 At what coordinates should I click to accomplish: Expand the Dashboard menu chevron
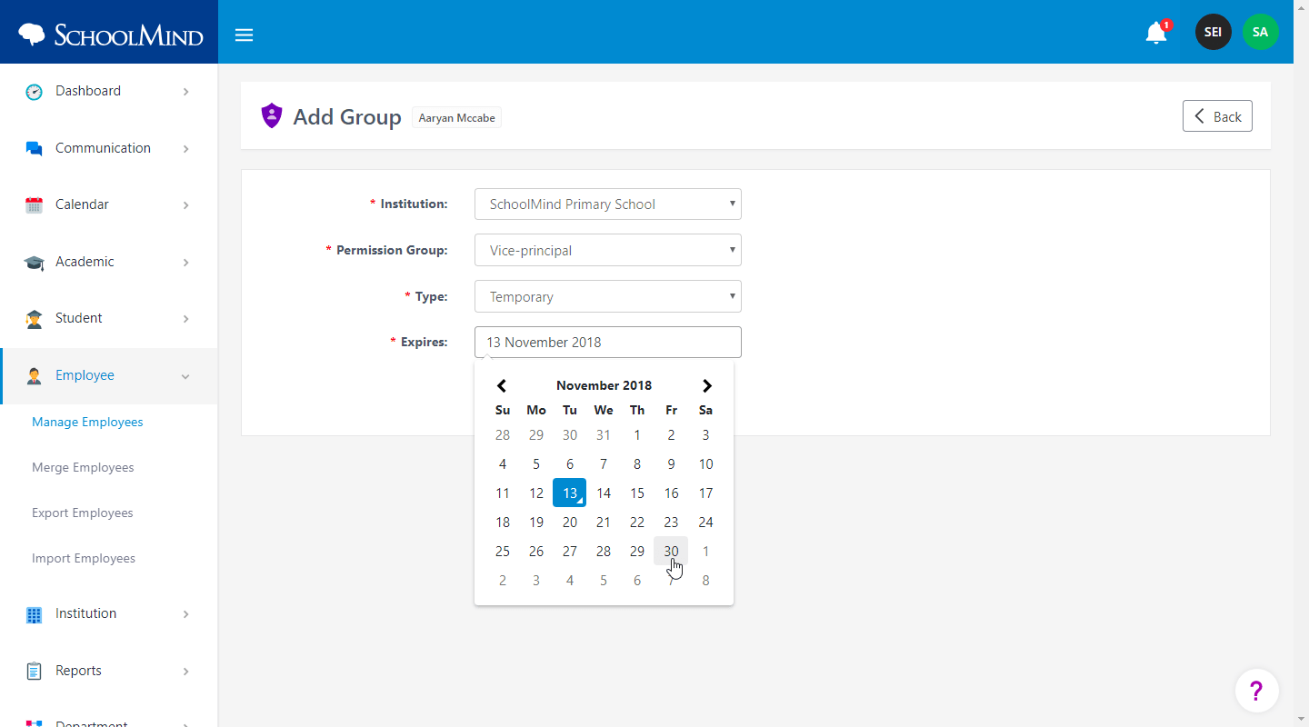(185, 91)
